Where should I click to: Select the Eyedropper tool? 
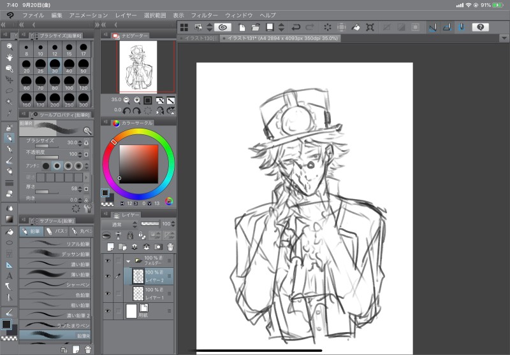click(10, 113)
